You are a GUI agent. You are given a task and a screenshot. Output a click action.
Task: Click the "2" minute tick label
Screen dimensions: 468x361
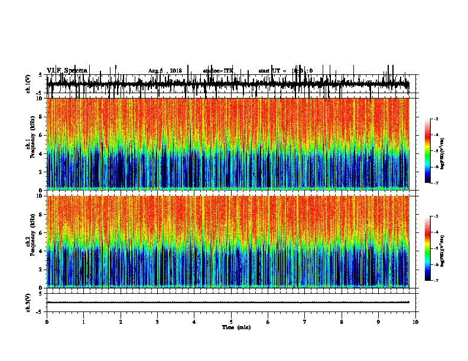121,322
